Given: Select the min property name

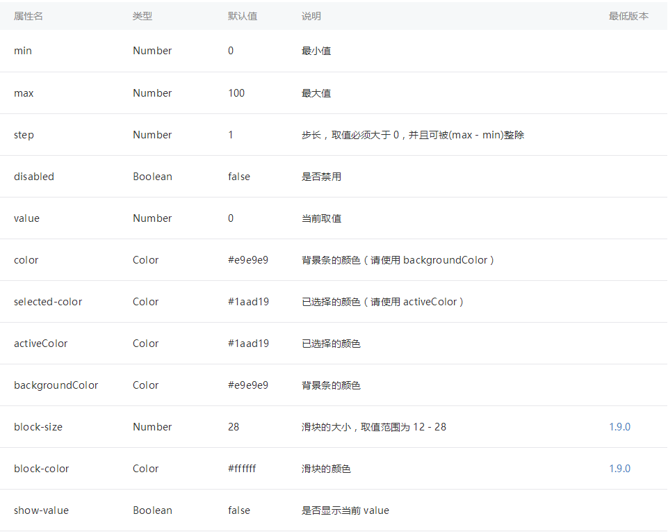Looking at the screenshot, I should click(23, 51).
